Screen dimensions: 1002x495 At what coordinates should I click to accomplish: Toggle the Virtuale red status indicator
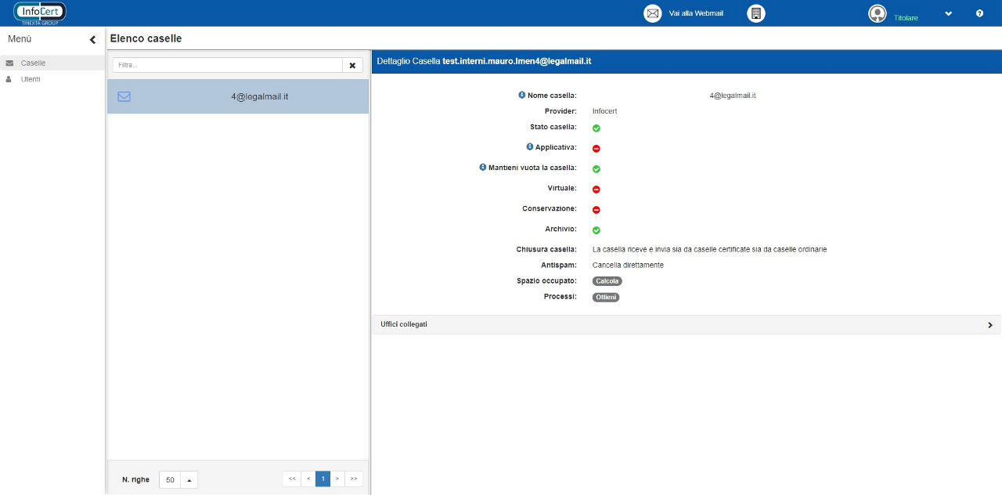(596, 190)
